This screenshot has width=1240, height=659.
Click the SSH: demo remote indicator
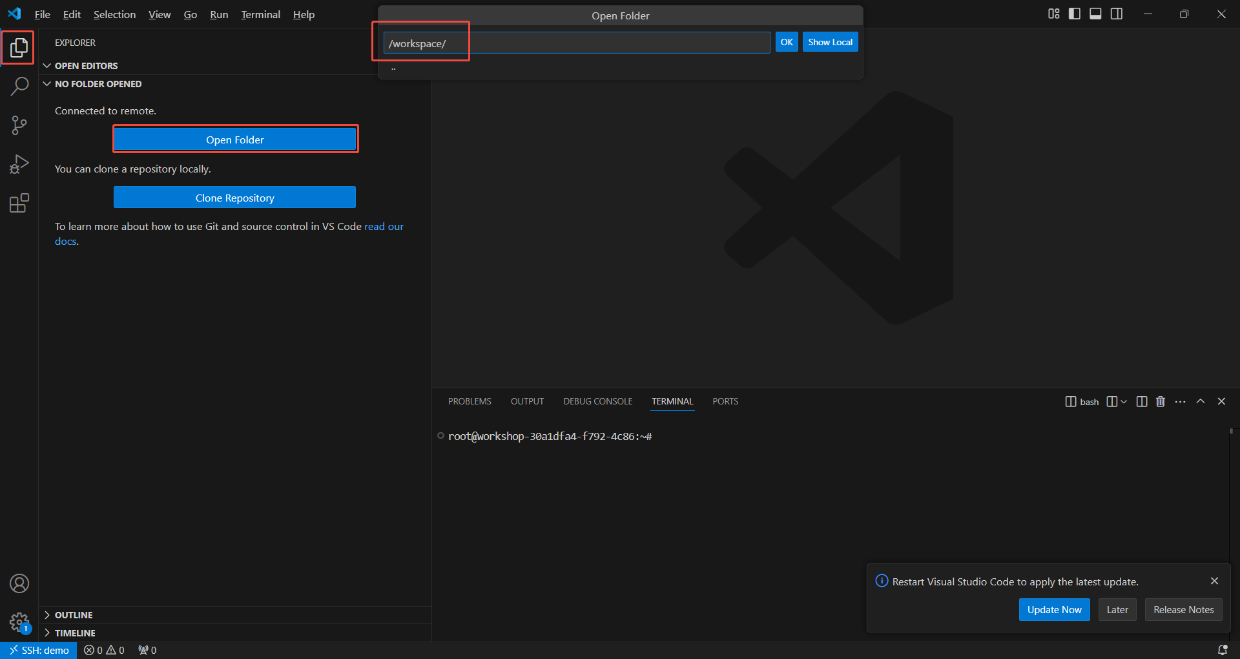39,650
